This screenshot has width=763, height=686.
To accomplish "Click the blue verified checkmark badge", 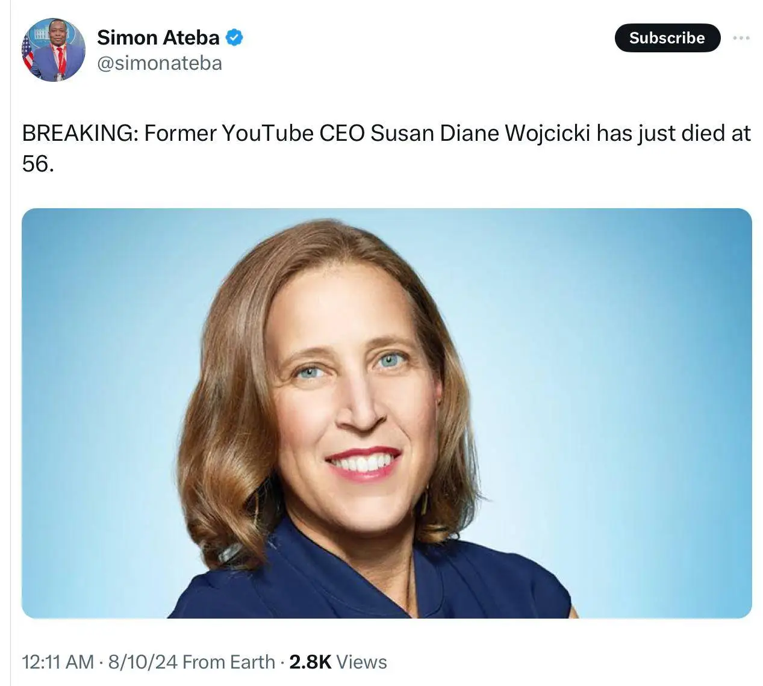I will 234,37.
